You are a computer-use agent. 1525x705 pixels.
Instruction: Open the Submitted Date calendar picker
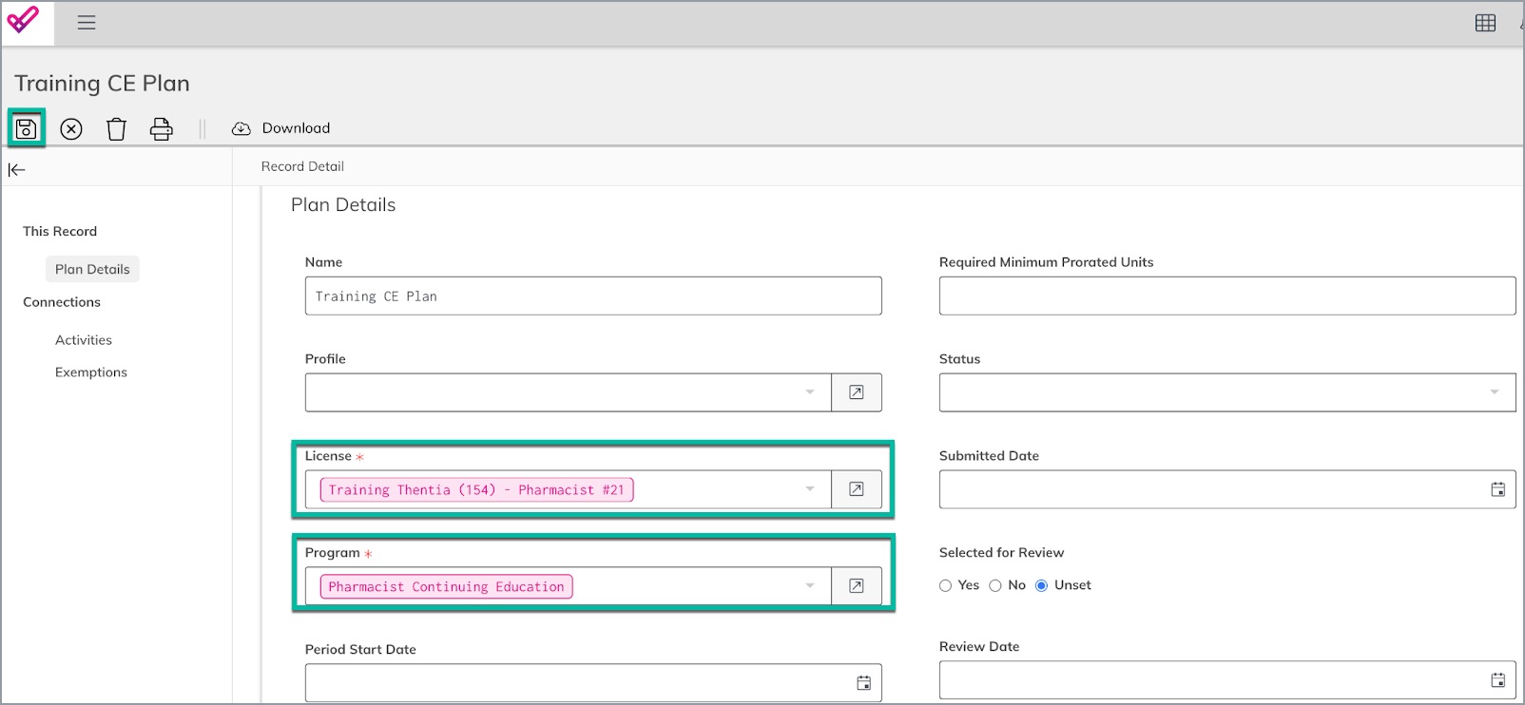point(1497,489)
